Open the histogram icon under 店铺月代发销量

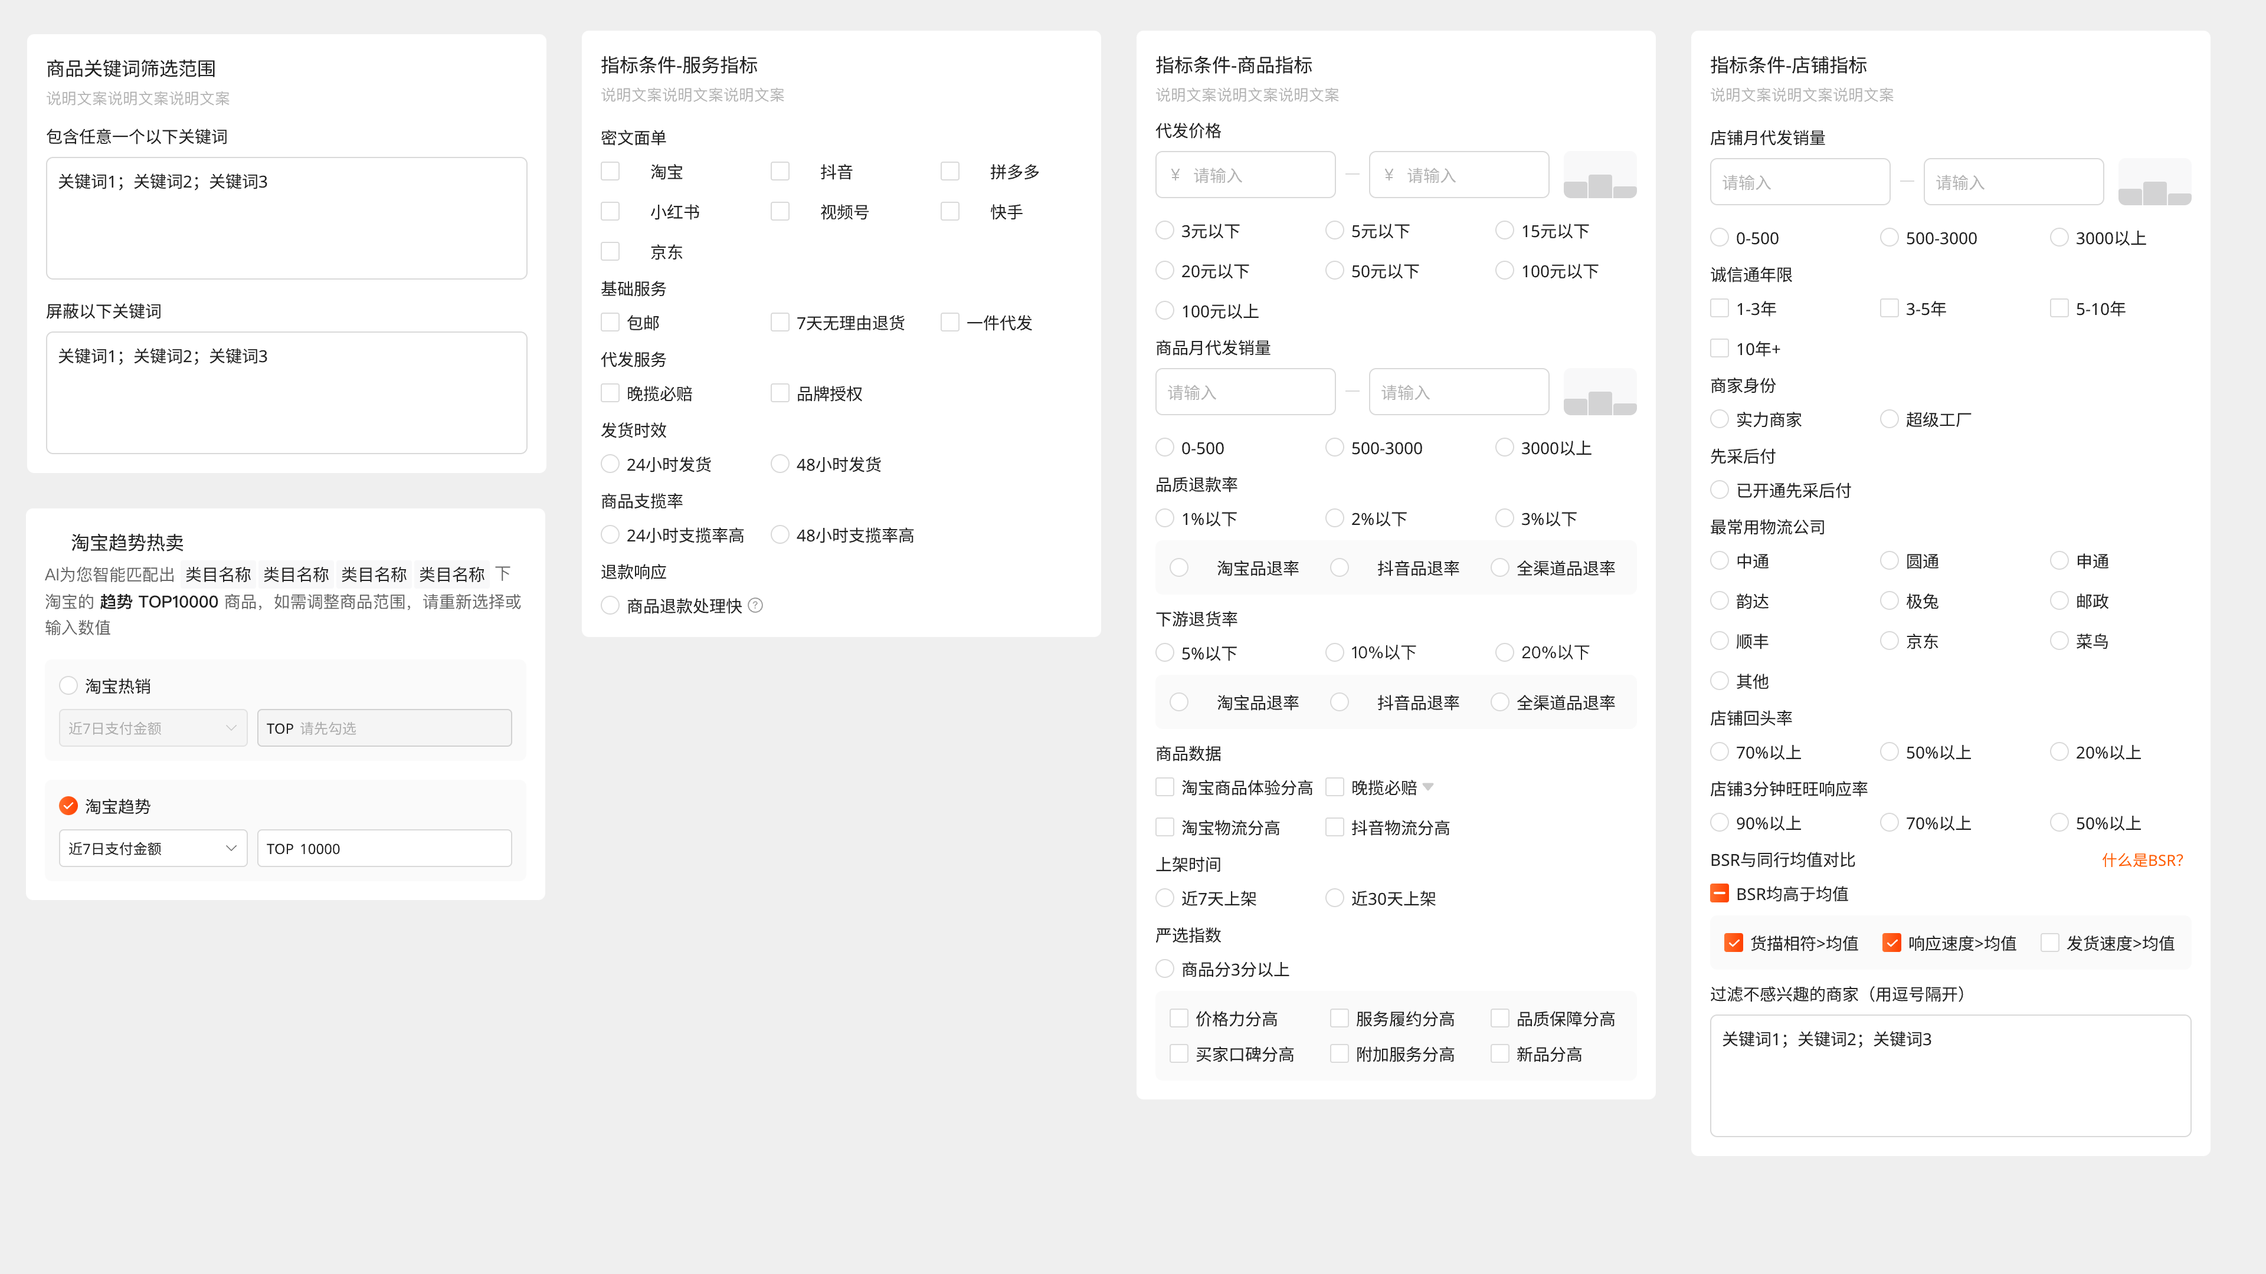(2154, 182)
